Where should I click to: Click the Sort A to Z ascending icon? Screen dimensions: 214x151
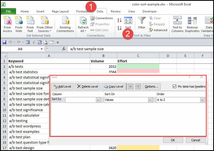click(119, 20)
